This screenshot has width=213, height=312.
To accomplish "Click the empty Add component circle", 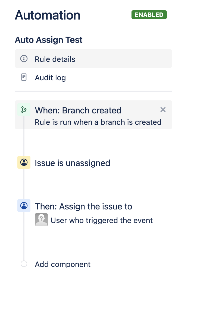I will [24, 264].
